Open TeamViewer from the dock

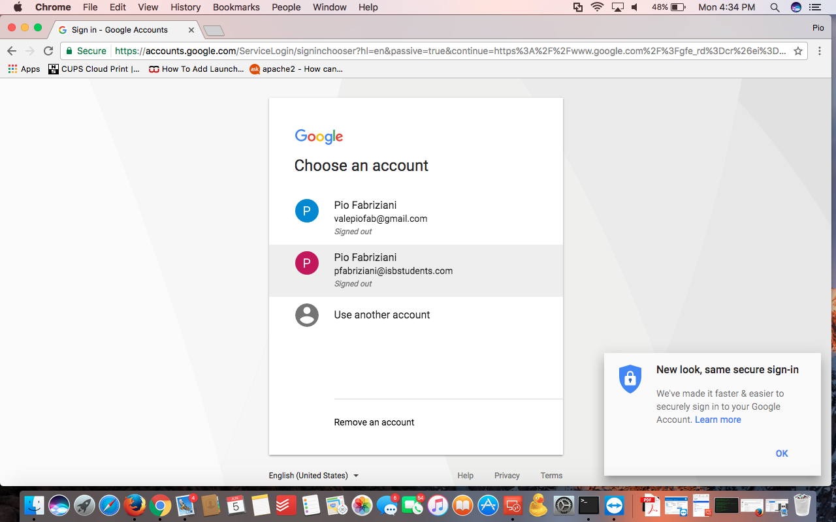(x=615, y=506)
